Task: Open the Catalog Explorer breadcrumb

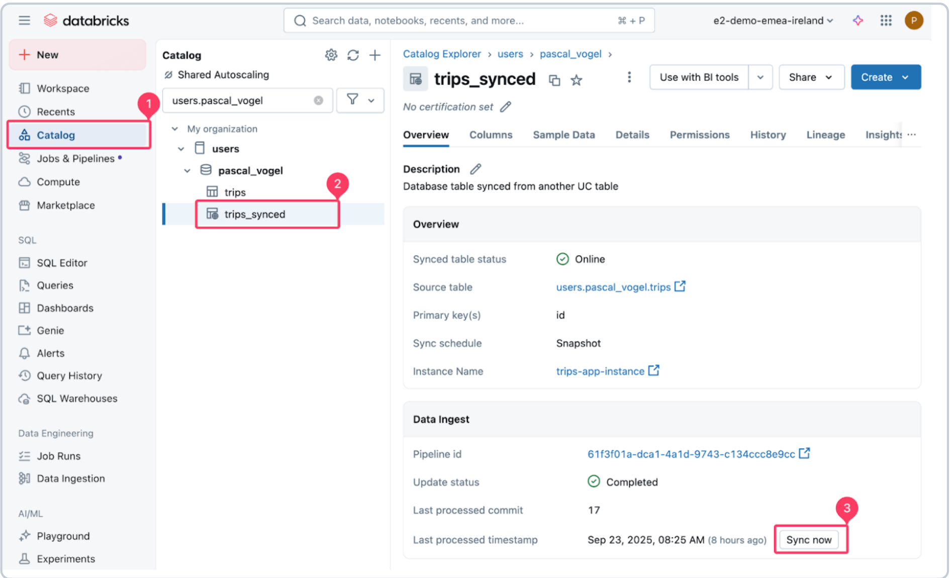Action: (x=442, y=54)
